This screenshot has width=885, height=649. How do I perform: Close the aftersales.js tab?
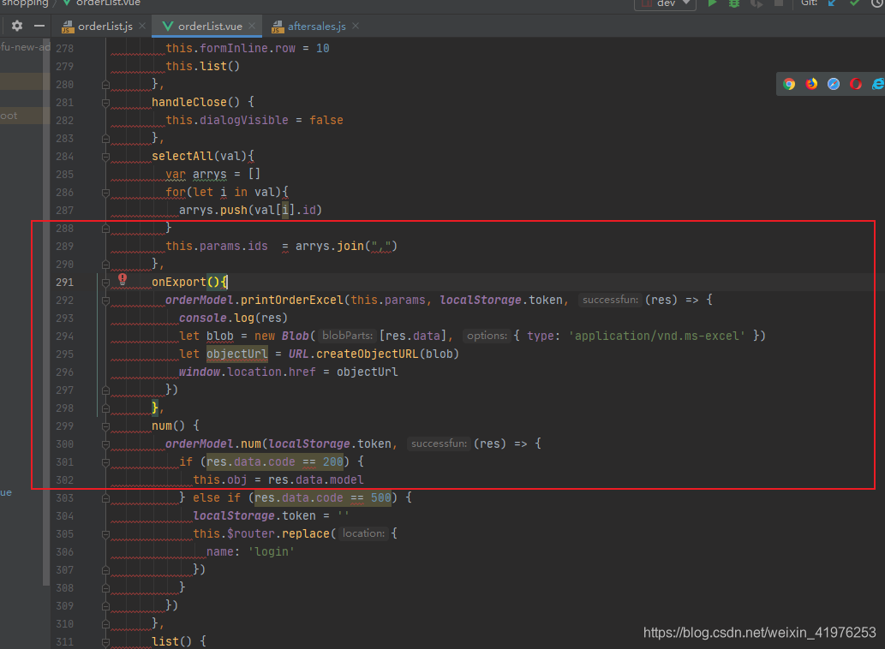tap(356, 26)
